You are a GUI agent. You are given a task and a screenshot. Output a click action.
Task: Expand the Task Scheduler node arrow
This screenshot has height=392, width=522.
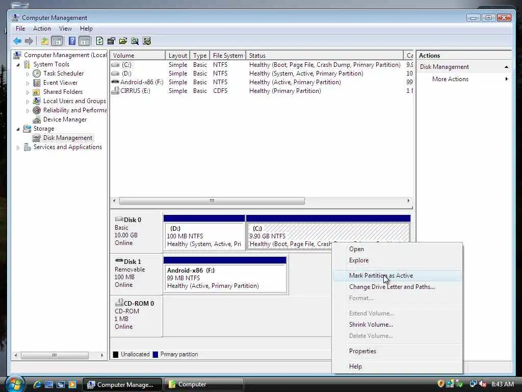[28, 74]
